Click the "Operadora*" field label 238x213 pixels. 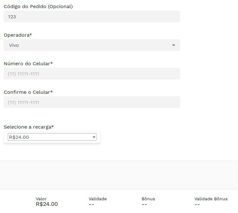pyautogui.click(x=18, y=35)
